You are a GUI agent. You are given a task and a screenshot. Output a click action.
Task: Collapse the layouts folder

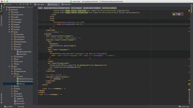click(x=12, y=49)
